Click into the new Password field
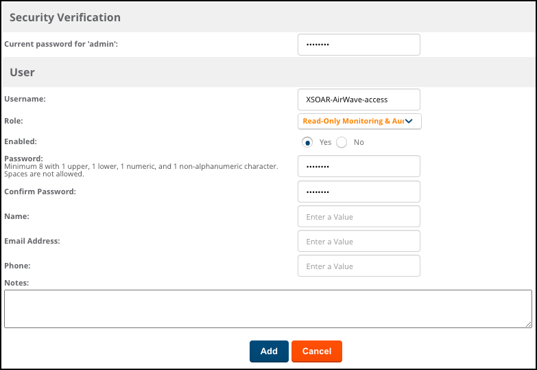This screenshot has width=537, height=370. [x=358, y=167]
